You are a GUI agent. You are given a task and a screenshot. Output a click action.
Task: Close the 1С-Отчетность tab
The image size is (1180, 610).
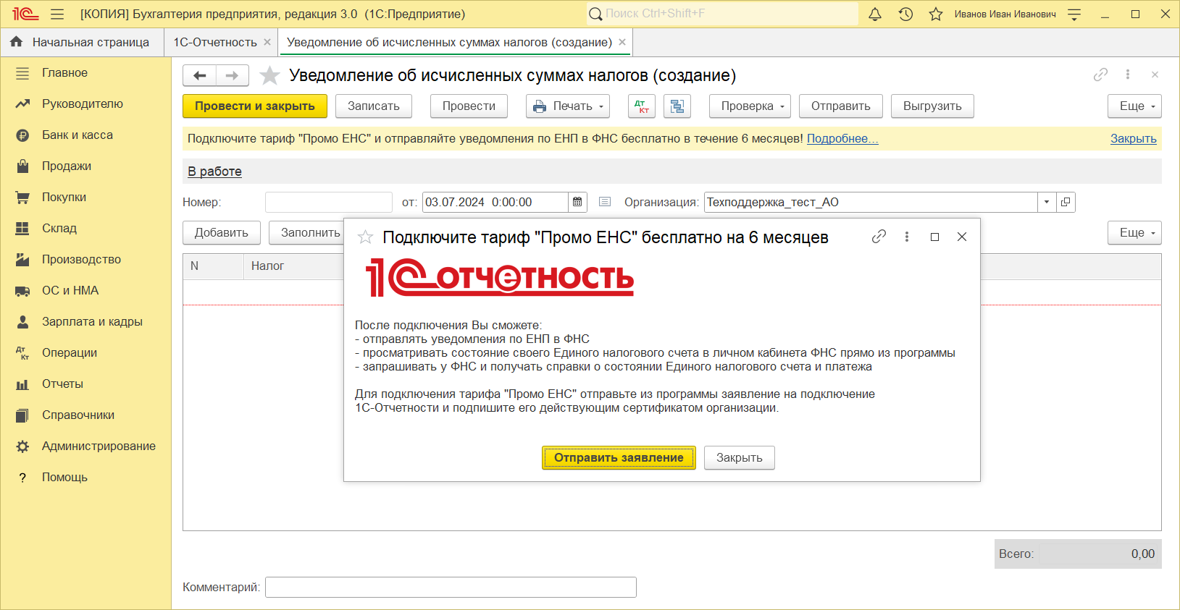[x=267, y=42]
